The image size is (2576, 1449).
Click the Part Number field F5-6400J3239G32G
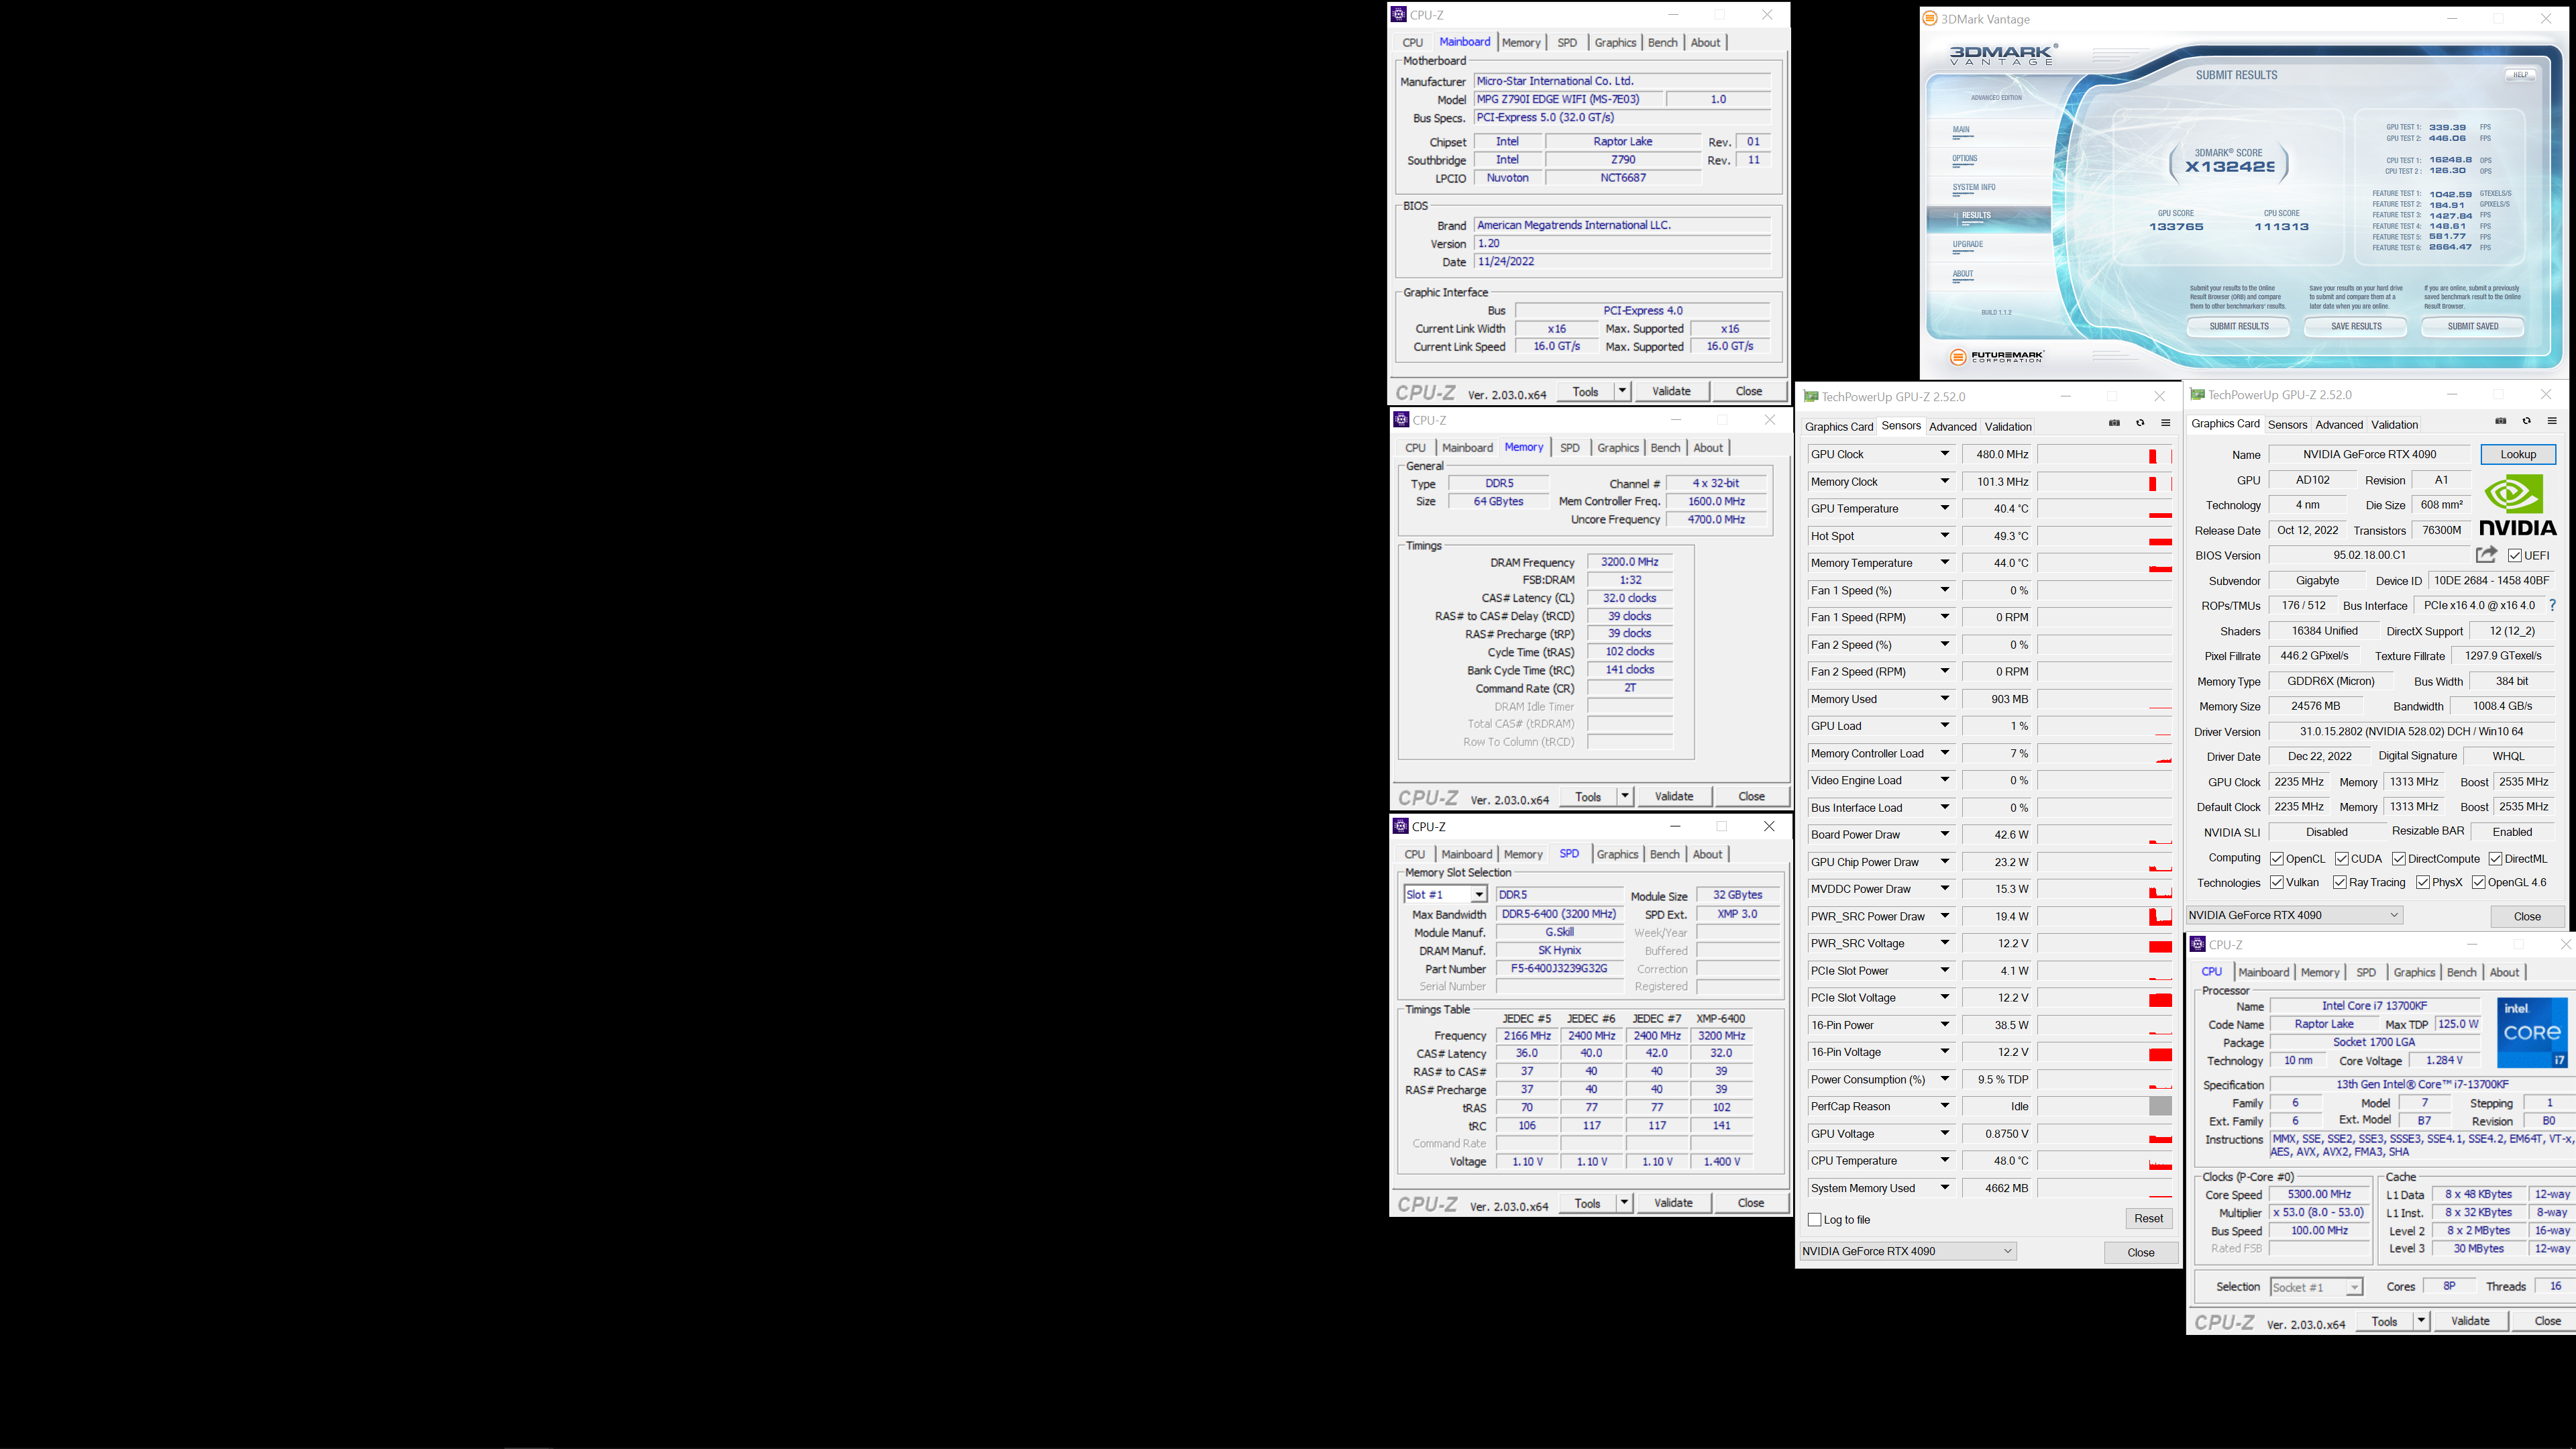tap(1559, 968)
